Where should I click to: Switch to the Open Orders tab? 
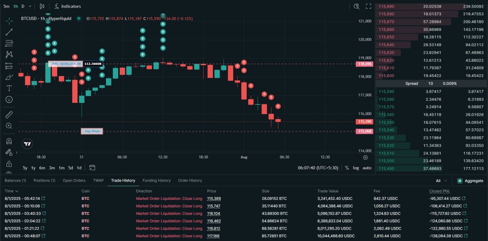(74, 180)
